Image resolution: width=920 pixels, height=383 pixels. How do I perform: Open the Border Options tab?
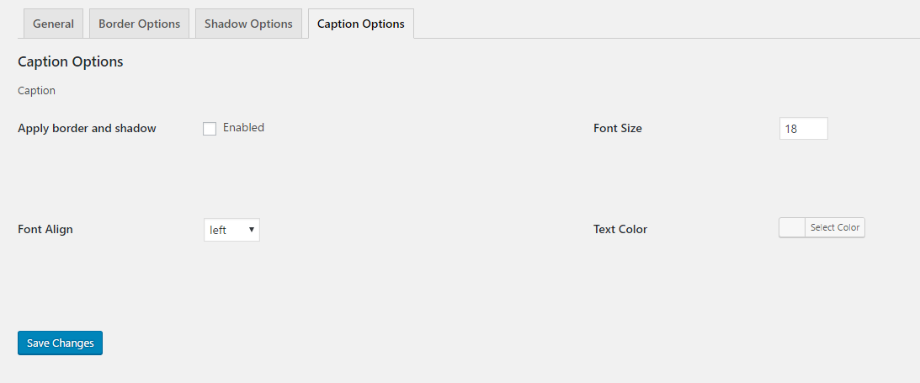pos(139,24)
